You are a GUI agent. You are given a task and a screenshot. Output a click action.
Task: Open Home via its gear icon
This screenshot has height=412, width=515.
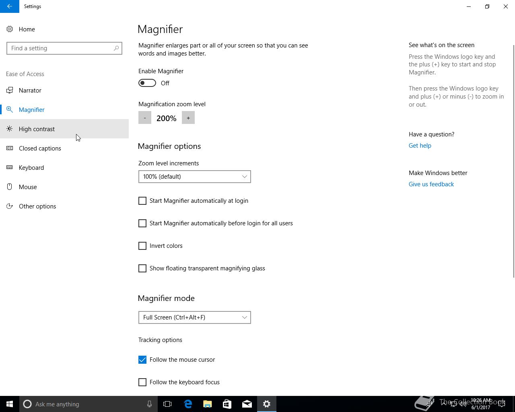[10, 29]
